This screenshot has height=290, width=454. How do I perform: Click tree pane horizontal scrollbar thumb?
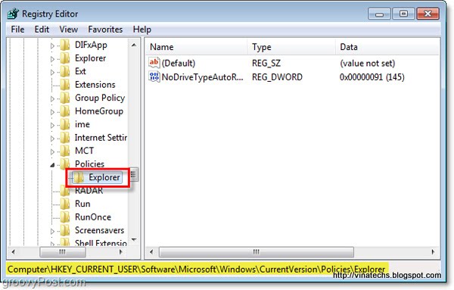tap(63, 252)
